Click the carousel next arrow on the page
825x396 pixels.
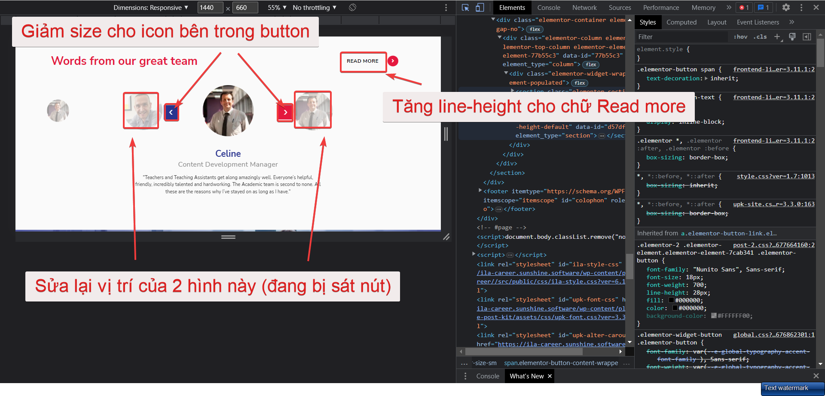pyautogui.click(x=285, y=113)
